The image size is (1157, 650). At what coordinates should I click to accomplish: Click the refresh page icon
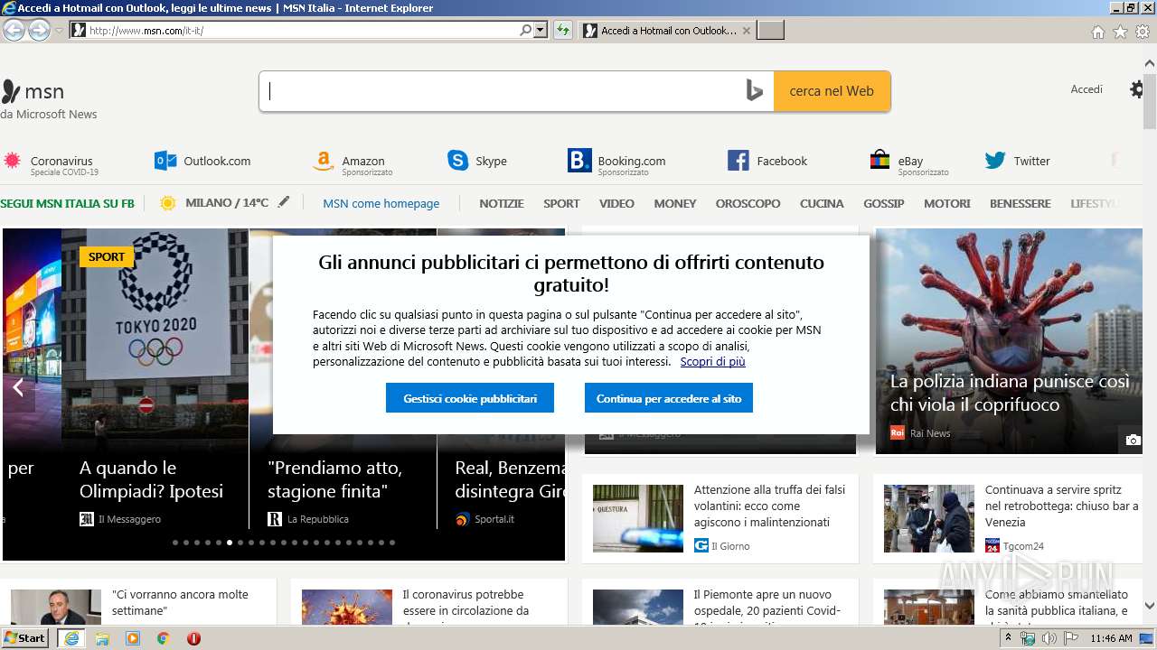pyautogui.click(x=563, y=30)
